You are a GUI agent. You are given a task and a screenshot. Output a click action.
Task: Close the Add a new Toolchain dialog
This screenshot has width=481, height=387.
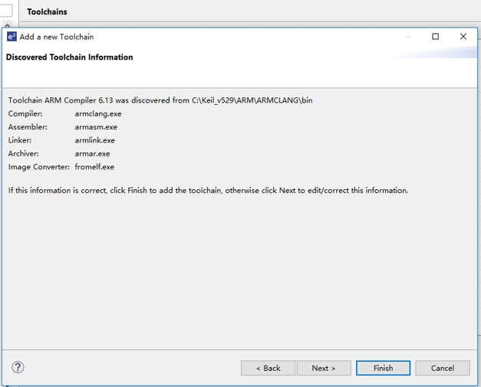[463, 37]
